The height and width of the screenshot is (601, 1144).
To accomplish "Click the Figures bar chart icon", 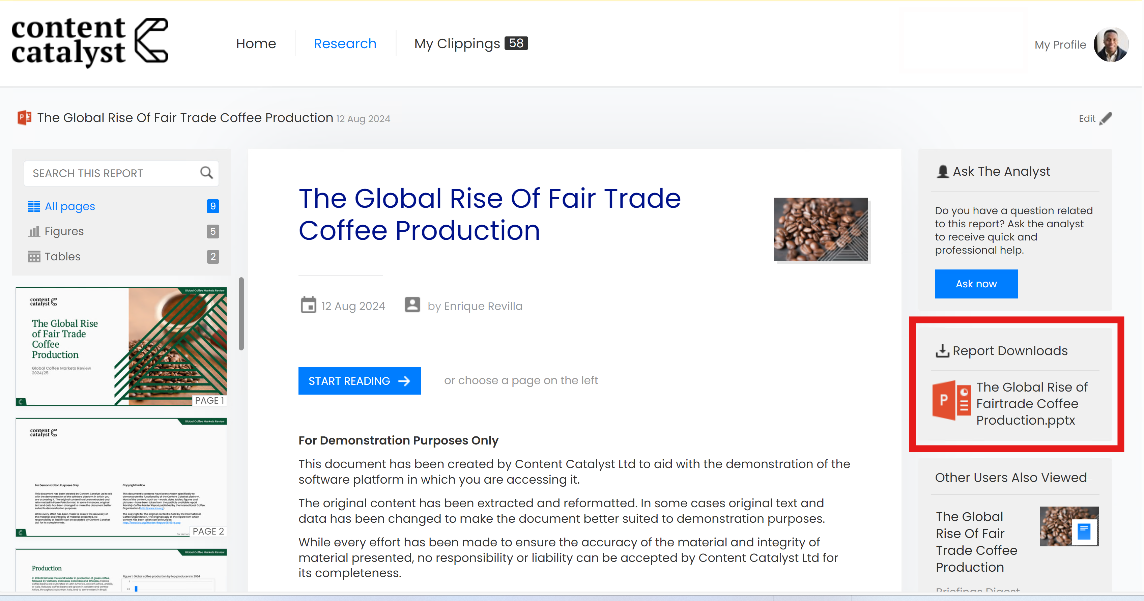I will (x=34, y=231).
